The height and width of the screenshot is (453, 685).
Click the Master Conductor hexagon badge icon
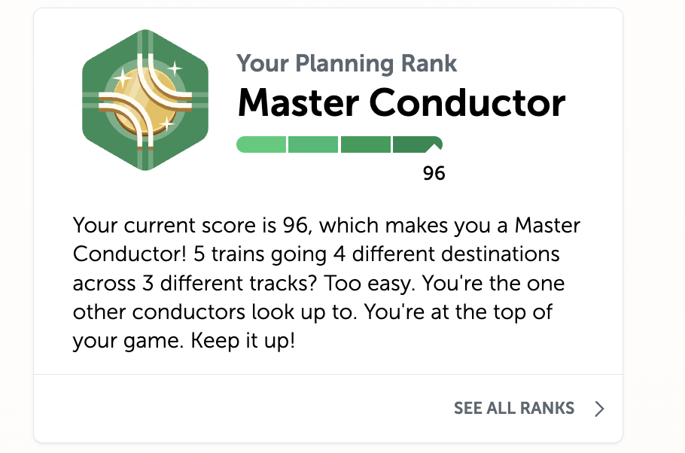click(x=145, y=100)
